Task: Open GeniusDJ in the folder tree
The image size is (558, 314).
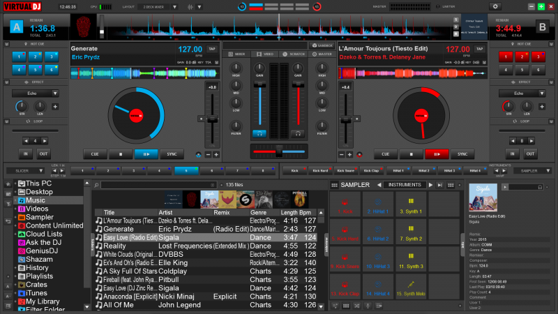Action: [x=42, y=251]
